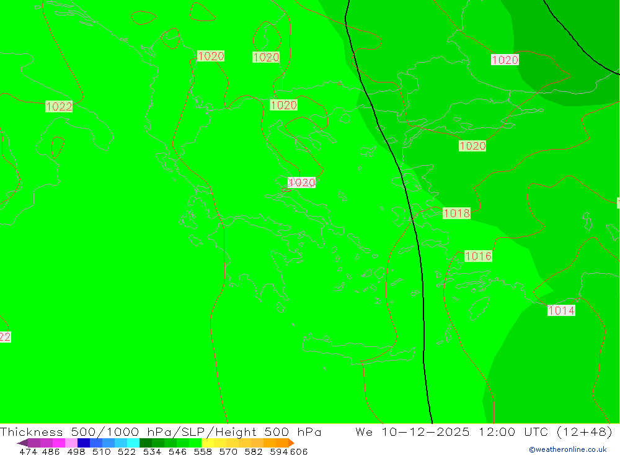This screenshot has width=620, height=455.
Task: Click the legend value 474
Action: pyautogui.click(x=28, y=452)
